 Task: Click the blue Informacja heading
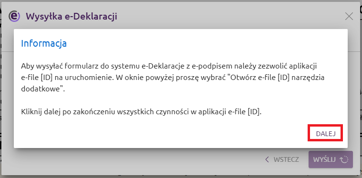click(x=44, y=43)
